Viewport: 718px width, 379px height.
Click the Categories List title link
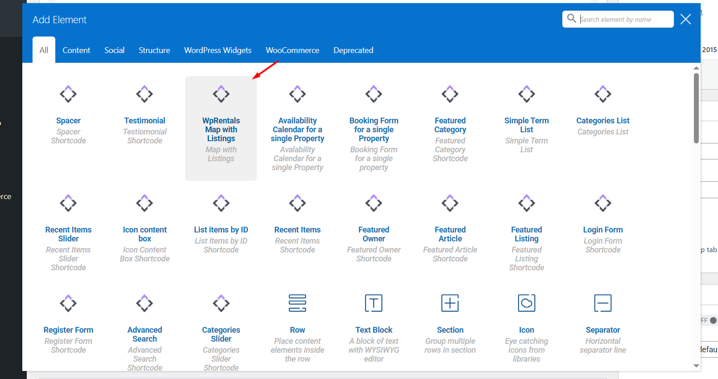[602, 121]
